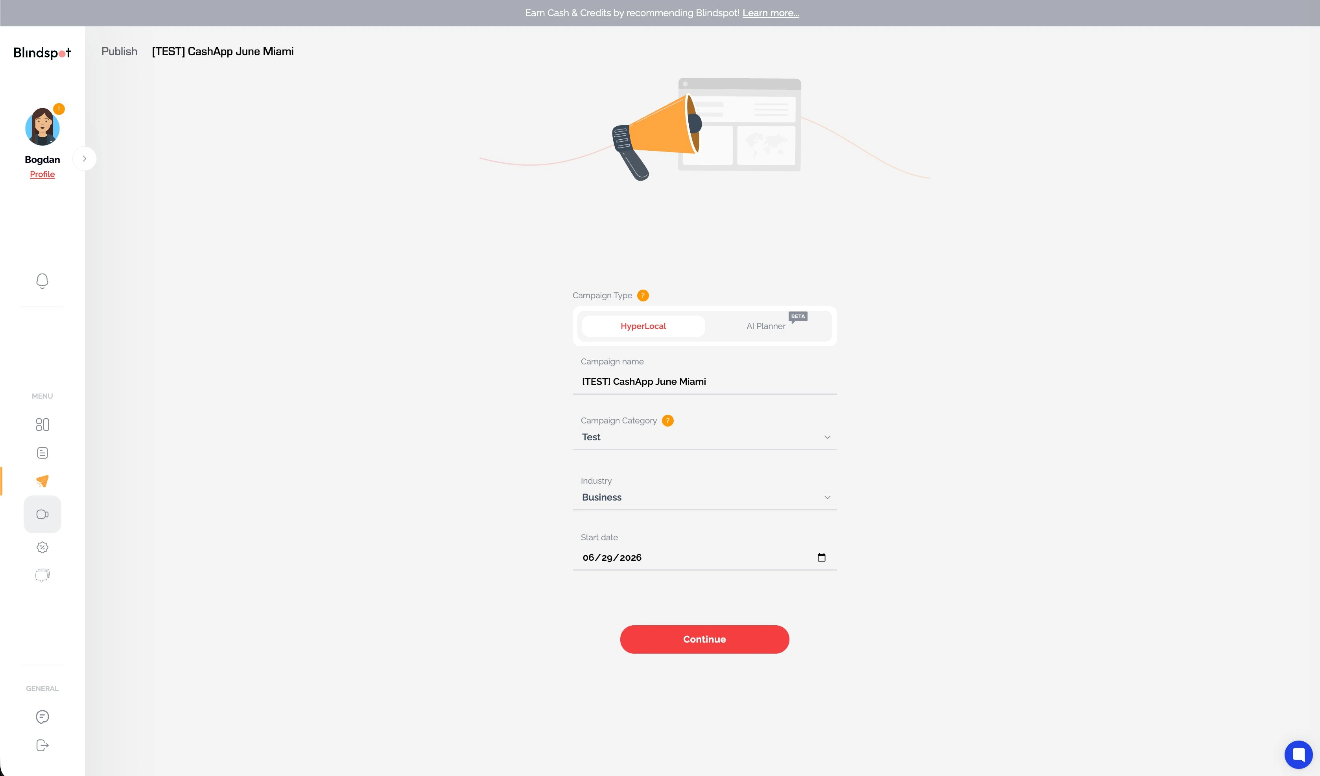Click the Campaign name input field

tap(704, 381)
